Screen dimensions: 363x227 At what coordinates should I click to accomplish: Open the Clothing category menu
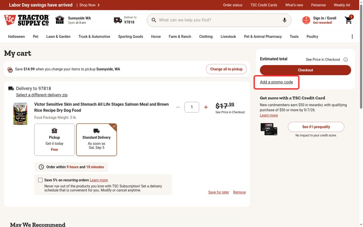click(x=206, y=37)
